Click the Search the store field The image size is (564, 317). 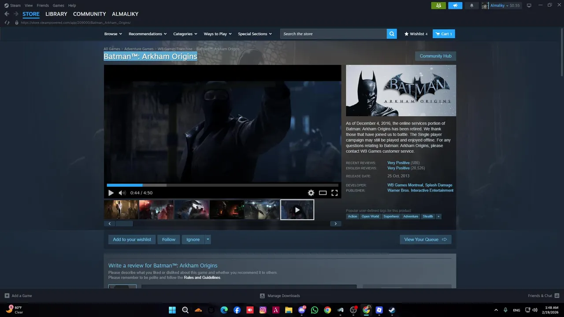(x=334, y=34)
